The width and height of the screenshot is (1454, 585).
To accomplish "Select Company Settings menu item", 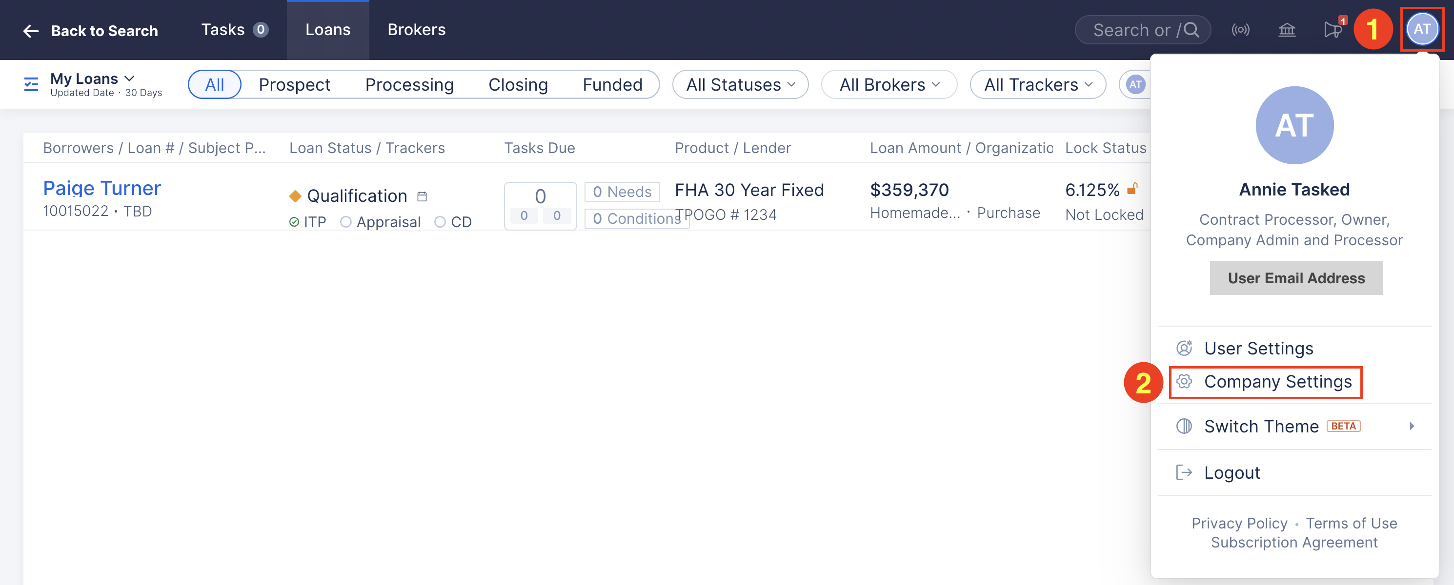I will (1277, 382).
